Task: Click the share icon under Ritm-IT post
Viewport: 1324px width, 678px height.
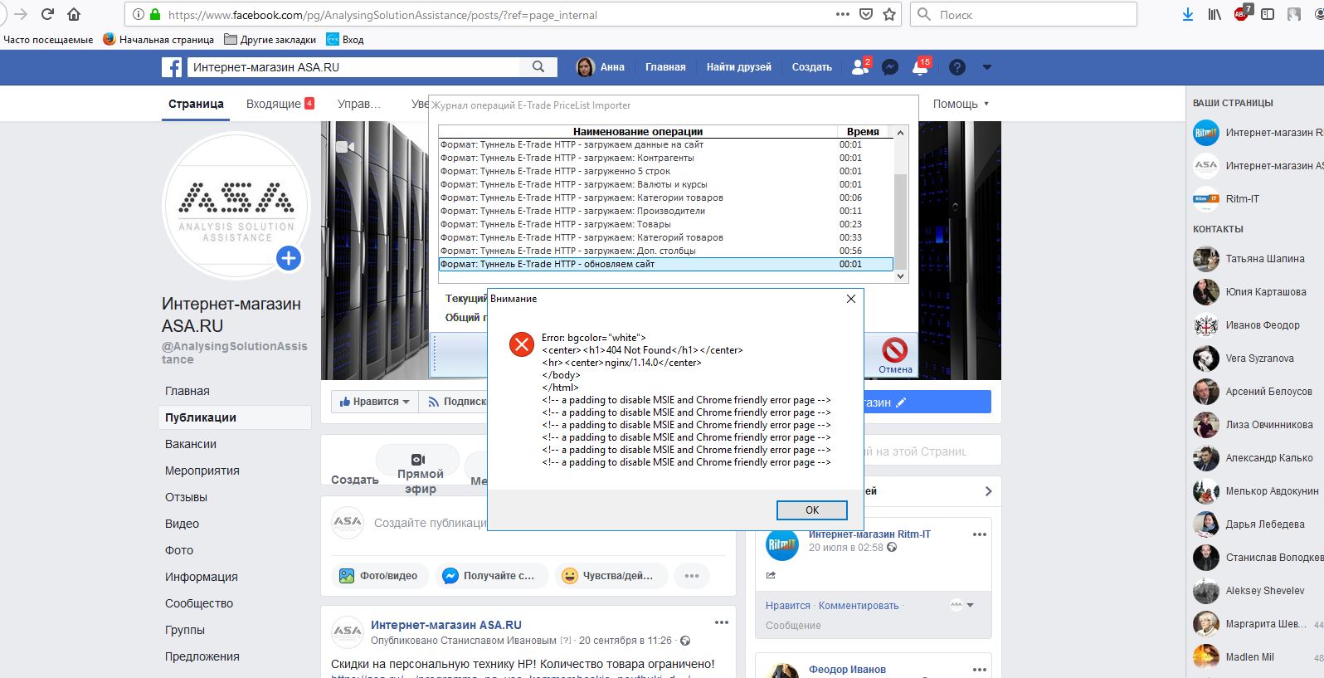Action: (771, 575)
